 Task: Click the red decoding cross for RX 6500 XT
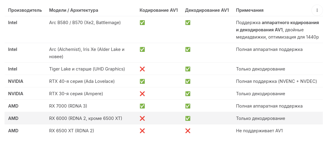tap(188, 131)
